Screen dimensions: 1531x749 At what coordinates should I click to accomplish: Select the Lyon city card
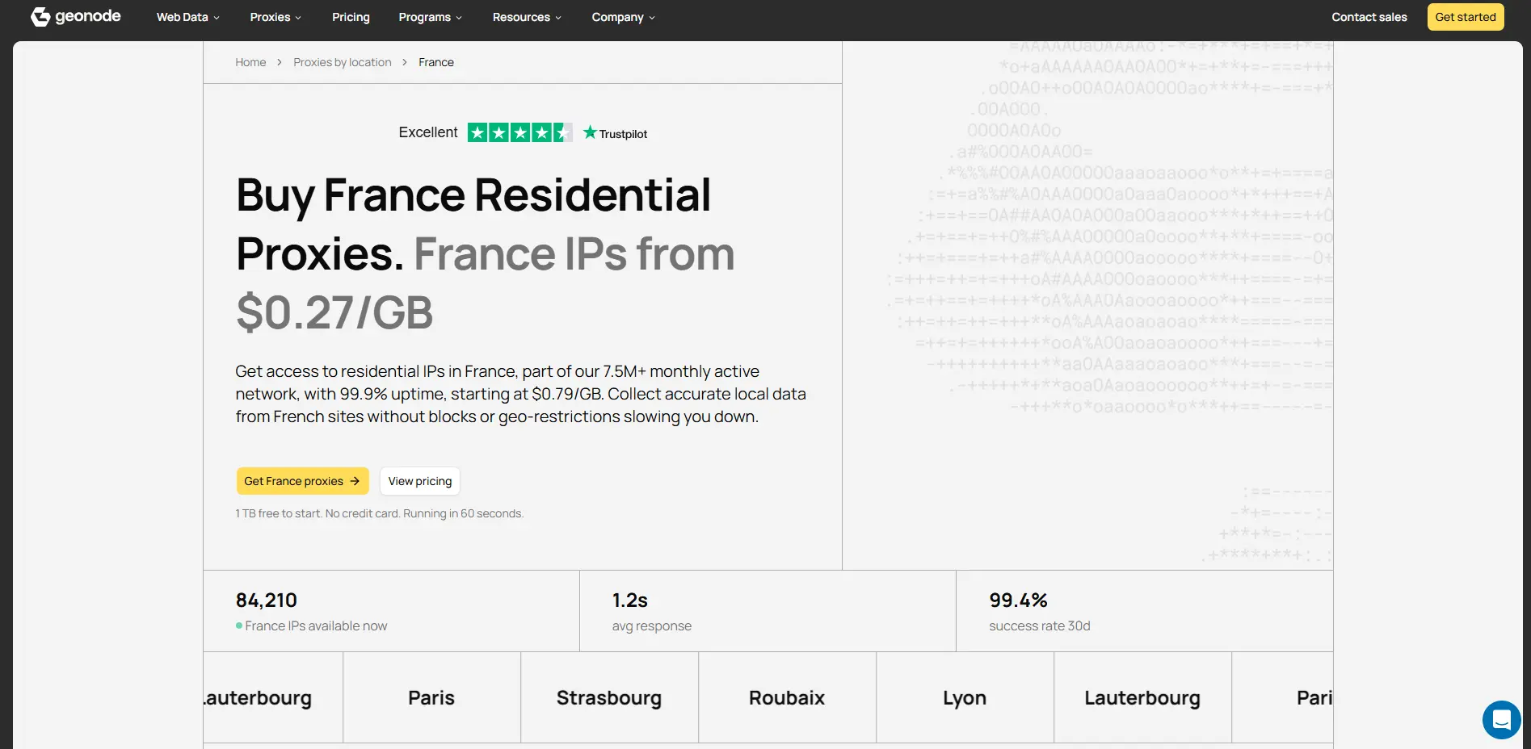pos(965,697)
